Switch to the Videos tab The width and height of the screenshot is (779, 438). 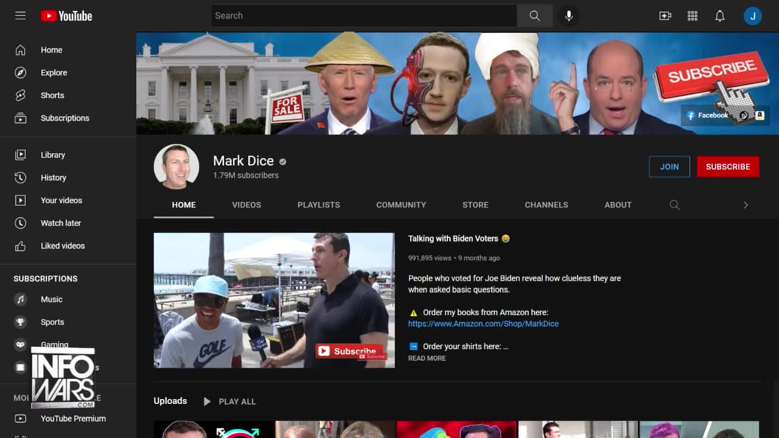coord(246,205)
